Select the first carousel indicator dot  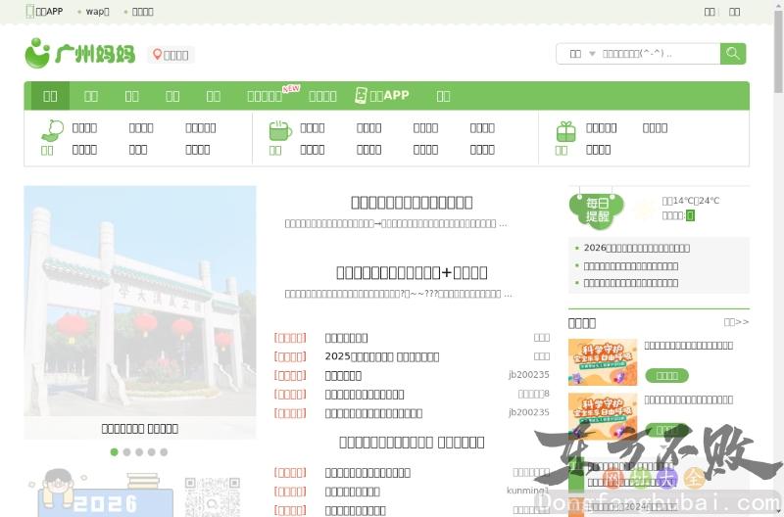click(x=115, y=452)
